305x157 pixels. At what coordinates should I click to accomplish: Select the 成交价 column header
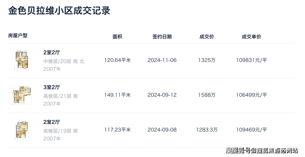pos(206,37)
